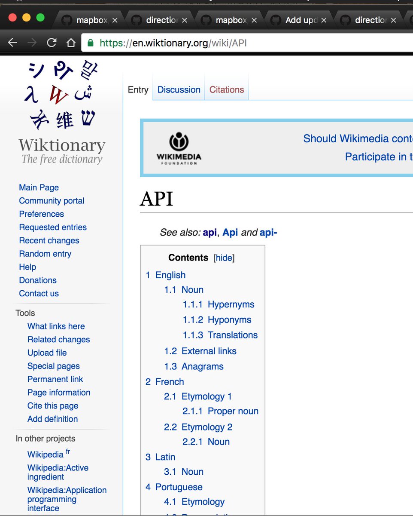
Task: Jump to 2.1.1 Proper noun
Action: tap(221, 411)
